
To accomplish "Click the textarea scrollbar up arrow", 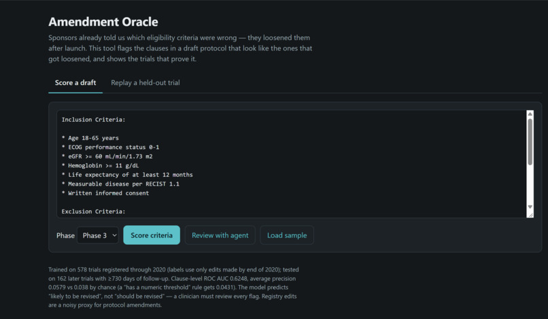I will click(x=530, y=114).
